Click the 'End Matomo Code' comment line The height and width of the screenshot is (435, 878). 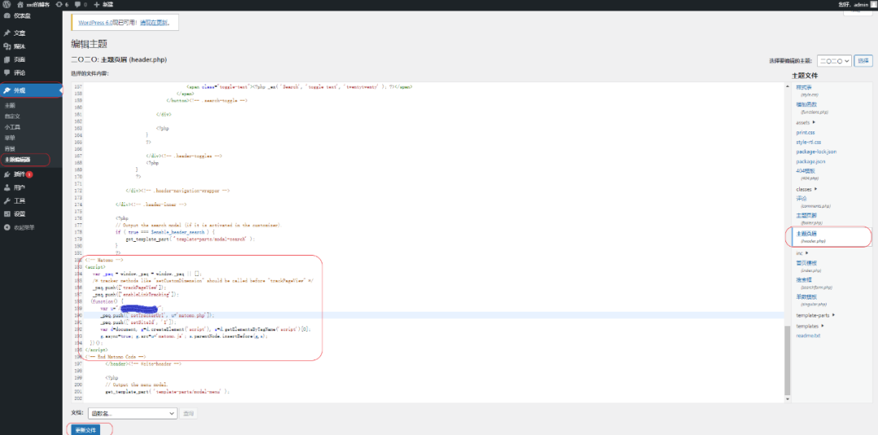pos(115,356)
